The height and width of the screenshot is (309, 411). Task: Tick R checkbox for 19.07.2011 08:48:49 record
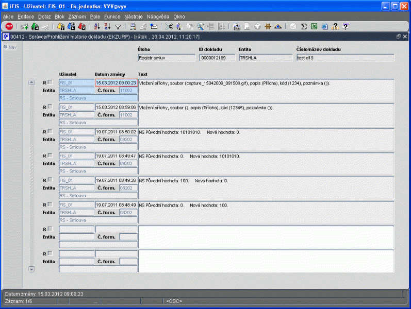50,204
